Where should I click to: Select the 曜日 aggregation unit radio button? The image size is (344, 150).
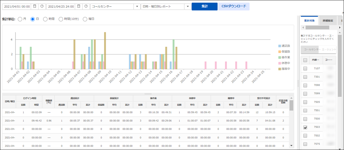click(x=85, y=19)
